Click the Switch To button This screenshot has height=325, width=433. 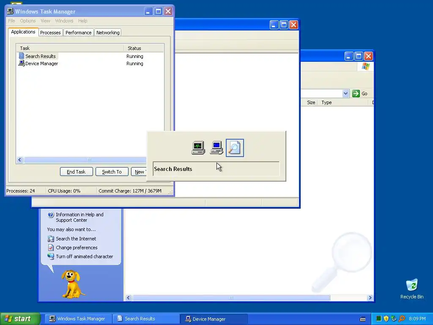[112, 172]
